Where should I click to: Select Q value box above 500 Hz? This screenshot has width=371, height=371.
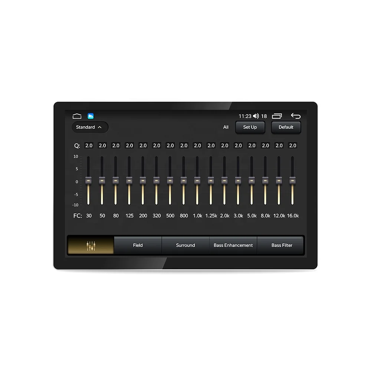coord(170,145)
